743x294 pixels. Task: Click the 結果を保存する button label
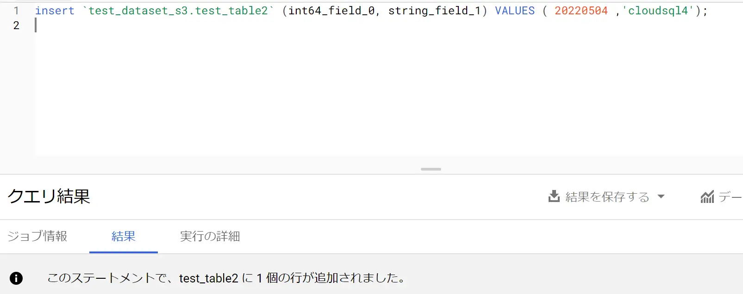tap(607, 197)
